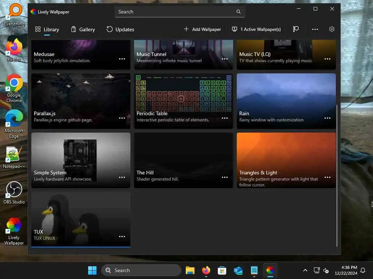Screen dimensions: 373x279
Task: Show hidden system tray icons chevron
Action: (305, 270)
